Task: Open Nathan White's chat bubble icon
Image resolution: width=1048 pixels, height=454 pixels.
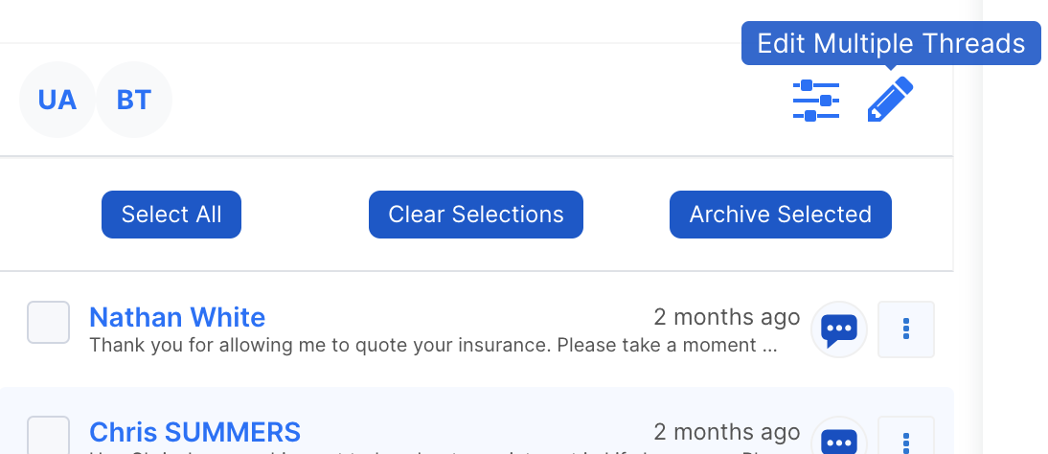Action: [839, 329]
